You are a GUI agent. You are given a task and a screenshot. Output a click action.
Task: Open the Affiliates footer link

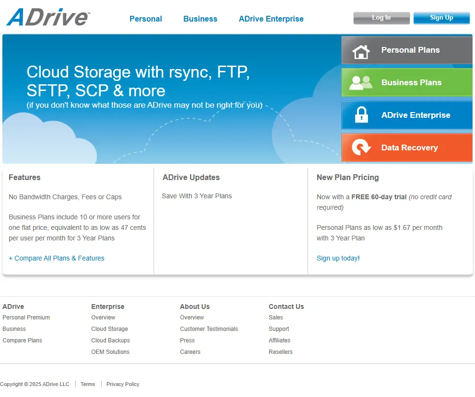tap(279, 340)
